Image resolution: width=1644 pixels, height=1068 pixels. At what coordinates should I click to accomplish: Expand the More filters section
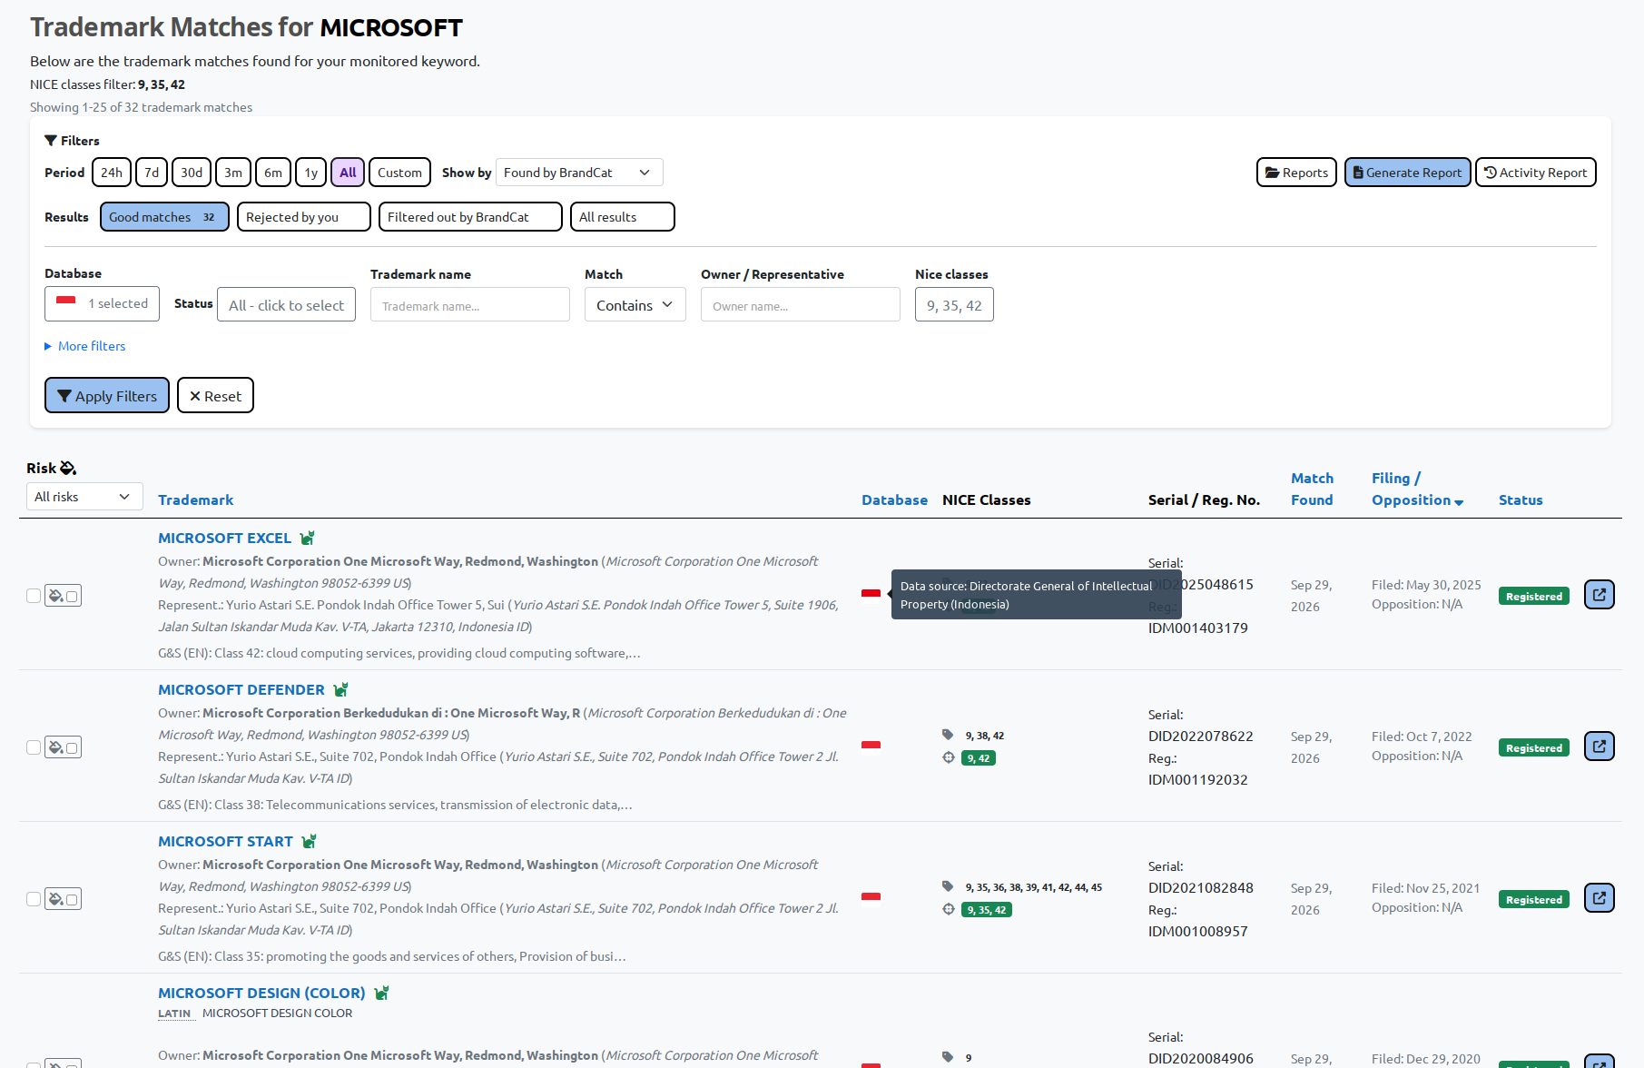click(x=85, y=346)
